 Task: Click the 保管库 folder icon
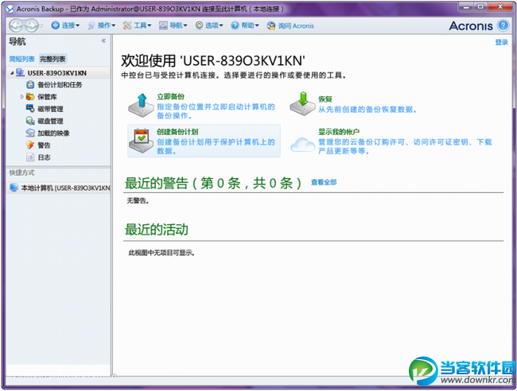pos(30,97)
